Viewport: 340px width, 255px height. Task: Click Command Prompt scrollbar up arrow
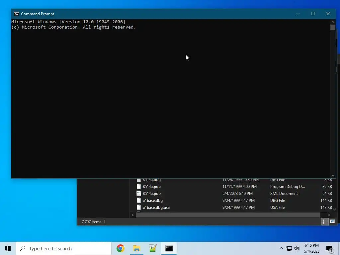(333, 22)
